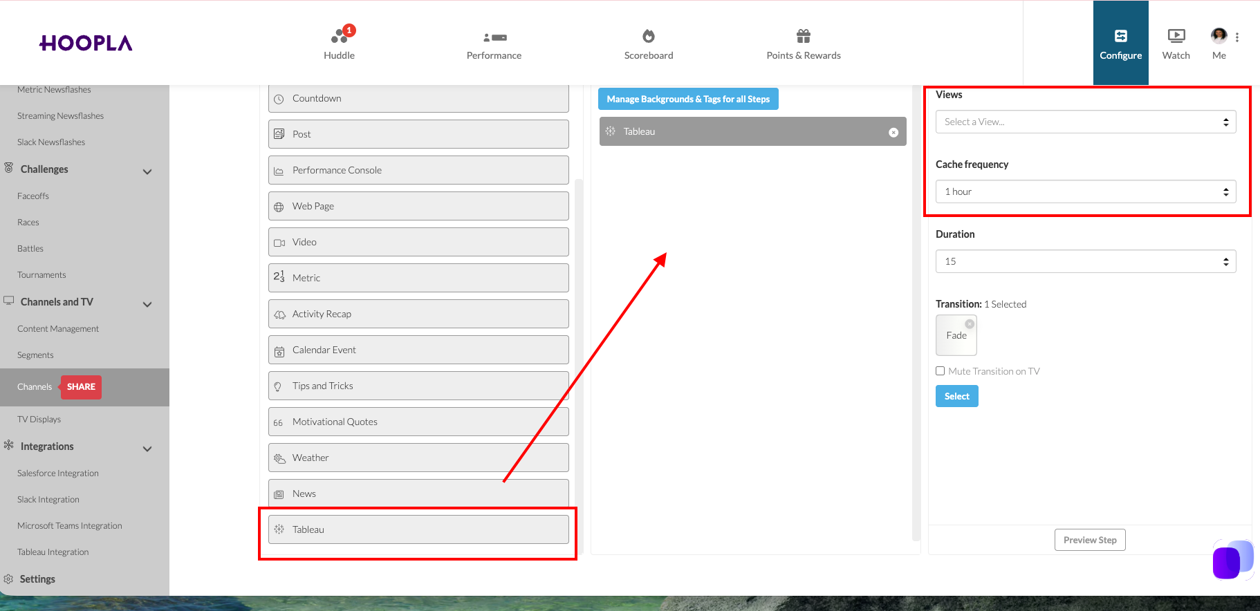Collapse the Integrations sidebar section
This screenshot has width=1260, height=611.
tap(147, 449)
